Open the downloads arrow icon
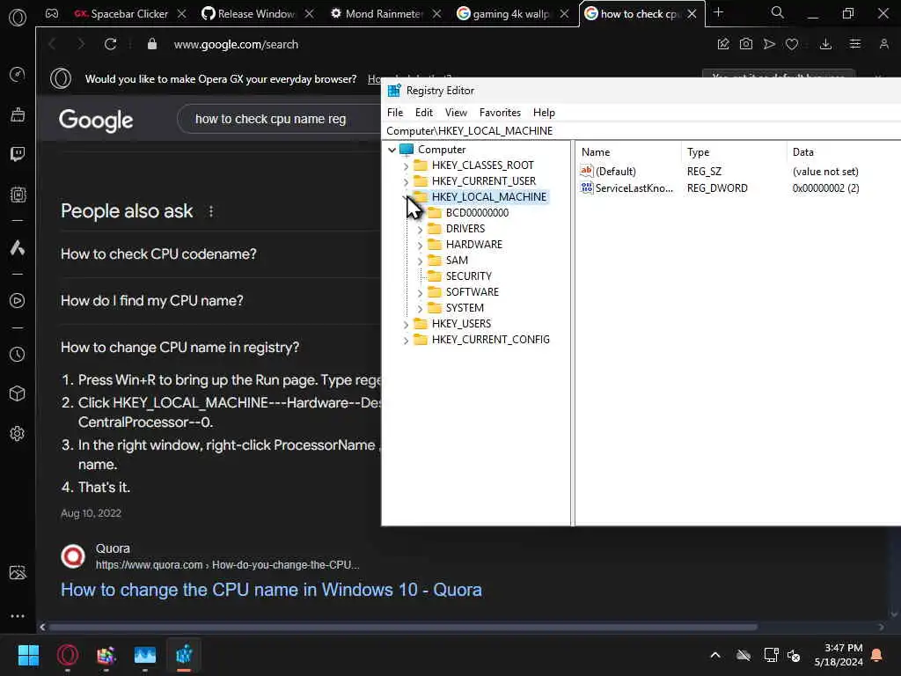The width and height of the screenshot is (901, 676). [x=825, y=44]
